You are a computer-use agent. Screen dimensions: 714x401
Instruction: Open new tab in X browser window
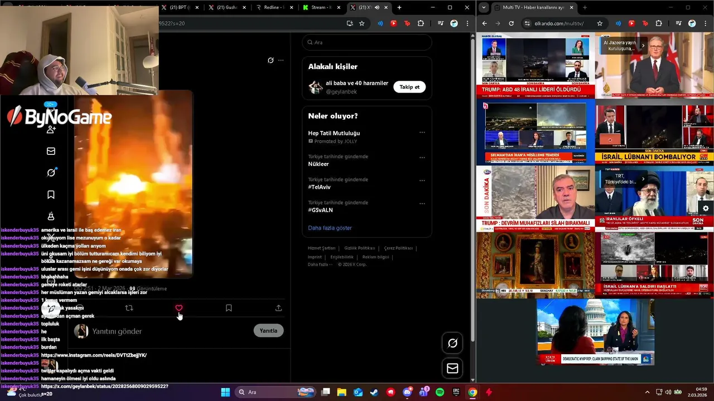point(399,7)
